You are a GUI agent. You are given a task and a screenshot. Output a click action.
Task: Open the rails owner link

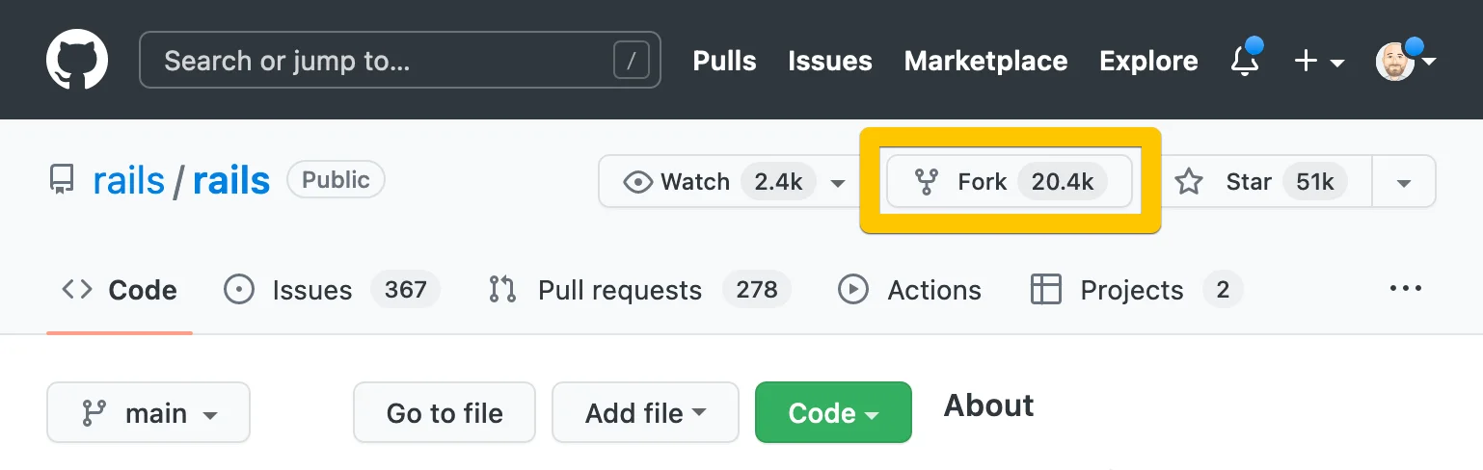pos(128,181)
